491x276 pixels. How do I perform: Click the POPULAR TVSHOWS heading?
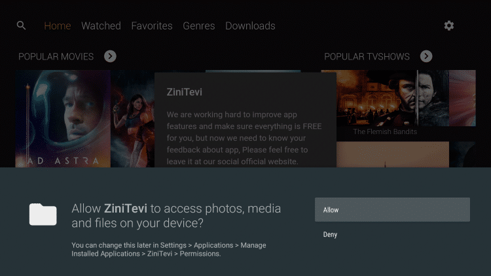coord(367,57)
